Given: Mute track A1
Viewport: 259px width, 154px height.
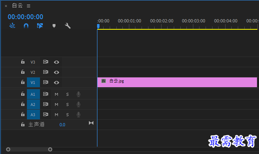Looking at the screenshot, I should [57, 95].
